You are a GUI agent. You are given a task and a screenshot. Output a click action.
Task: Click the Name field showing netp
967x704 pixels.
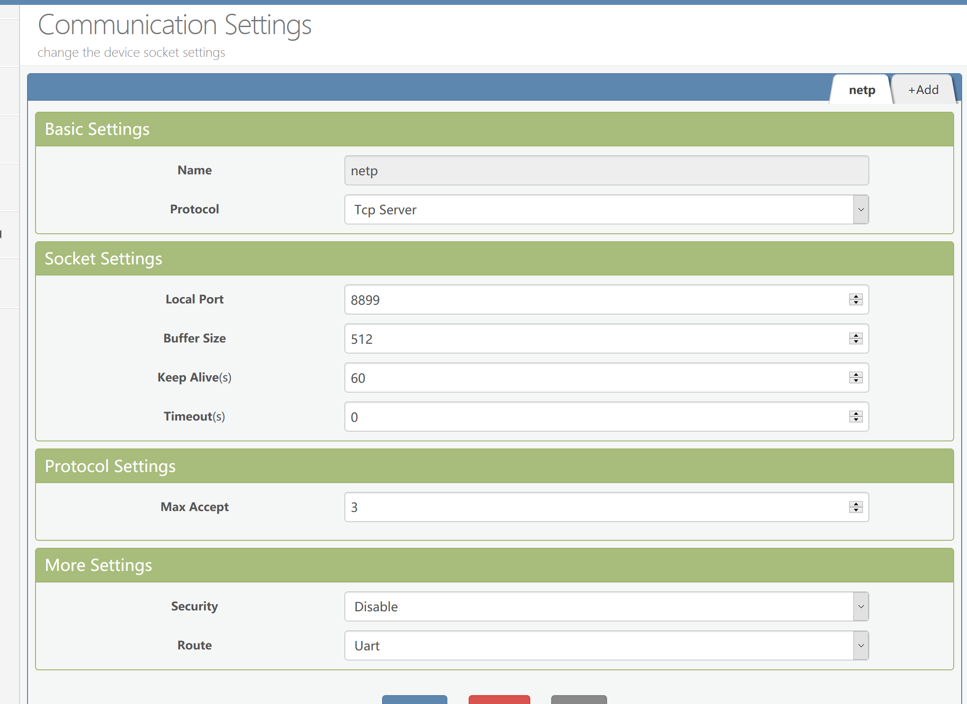click(606, 170)
